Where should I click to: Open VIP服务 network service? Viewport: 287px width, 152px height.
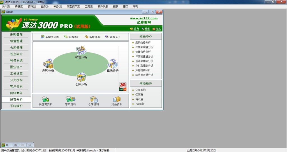(x=140, y=104)
